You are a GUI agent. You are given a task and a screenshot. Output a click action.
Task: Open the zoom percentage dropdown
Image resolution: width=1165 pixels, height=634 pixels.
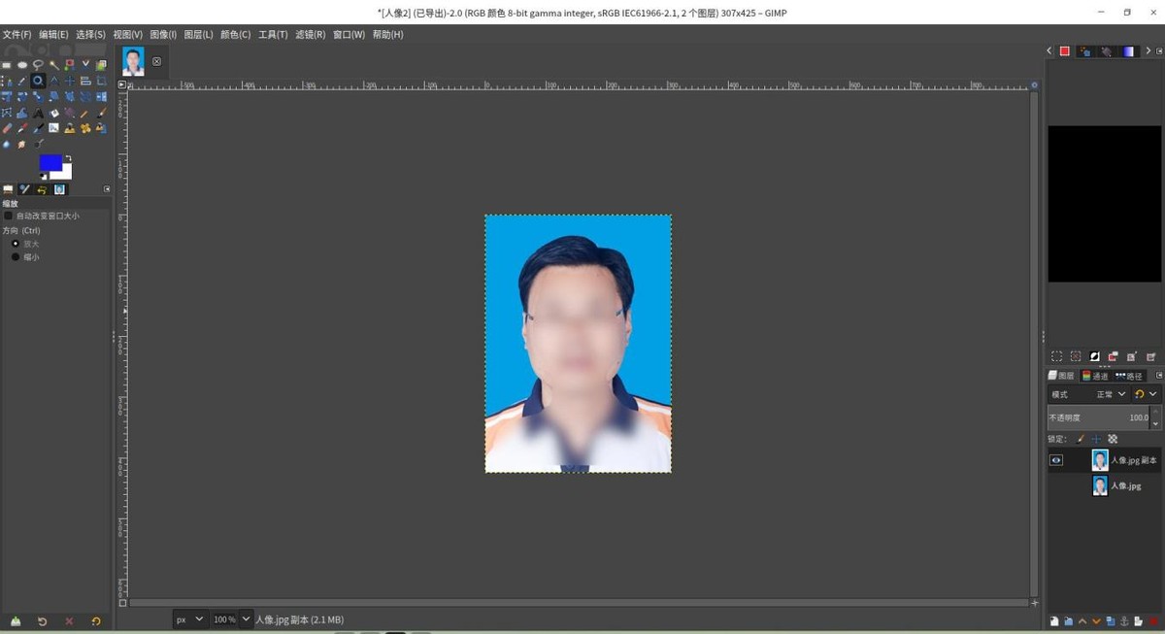(229, 618)
